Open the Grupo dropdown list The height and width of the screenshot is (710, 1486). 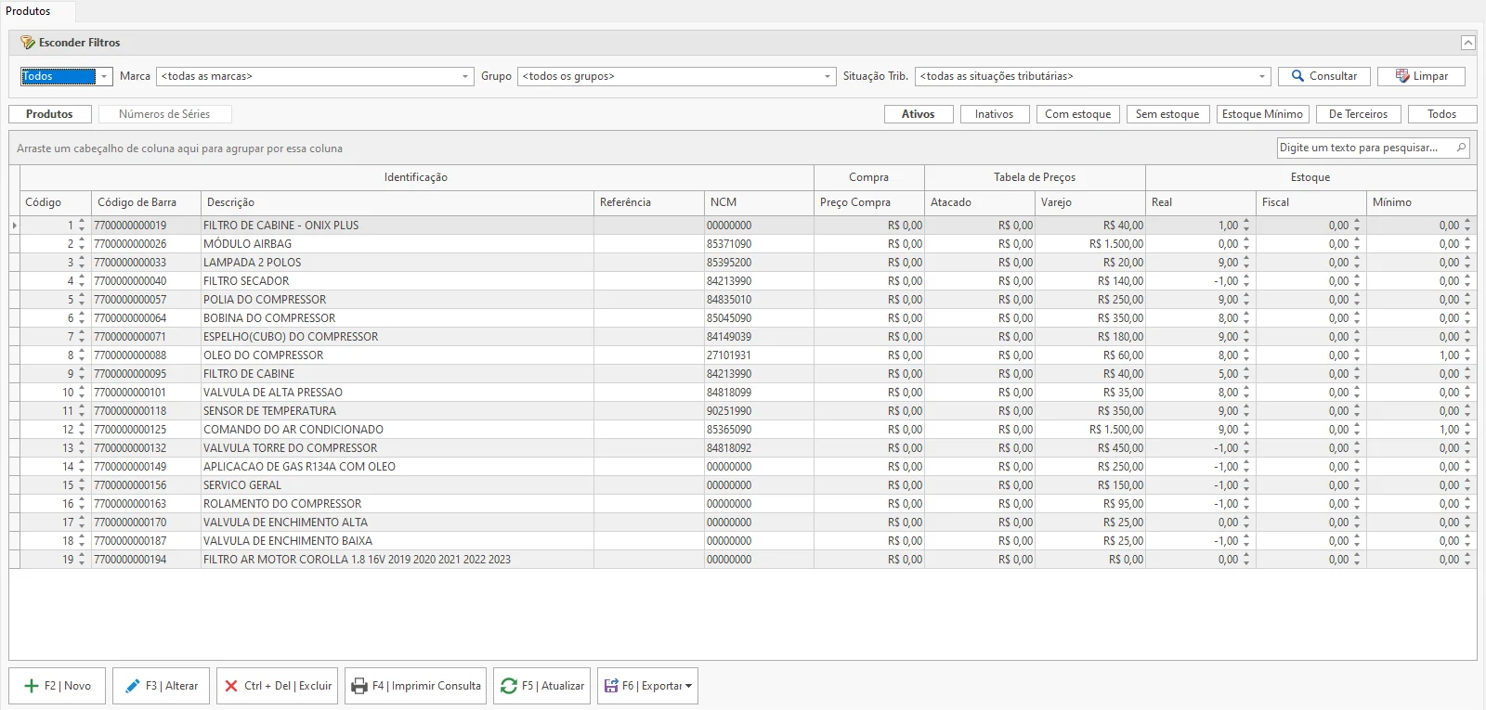point(828,76)
